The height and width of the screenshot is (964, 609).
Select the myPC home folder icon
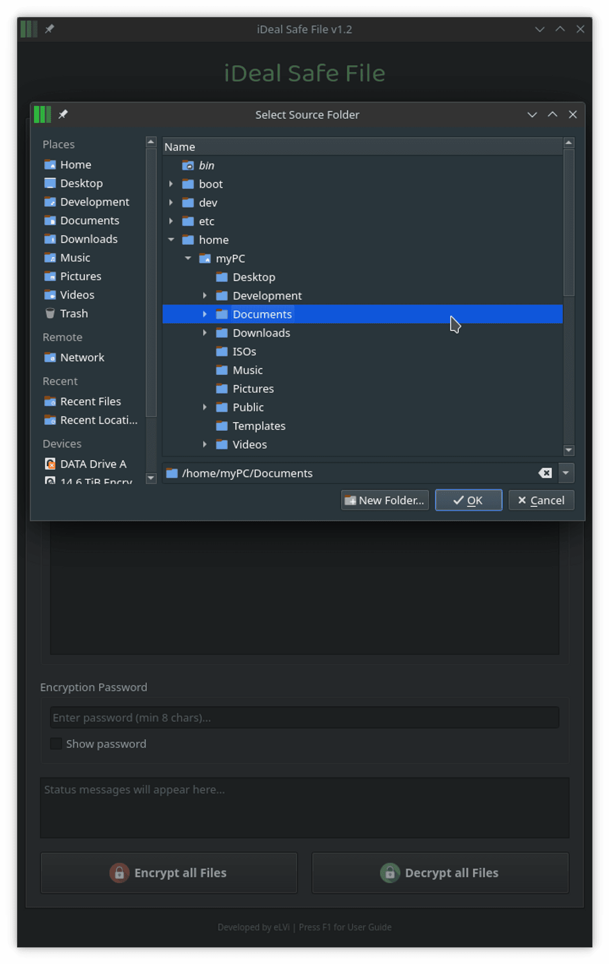pyautogui.click(x=205, y=259)
